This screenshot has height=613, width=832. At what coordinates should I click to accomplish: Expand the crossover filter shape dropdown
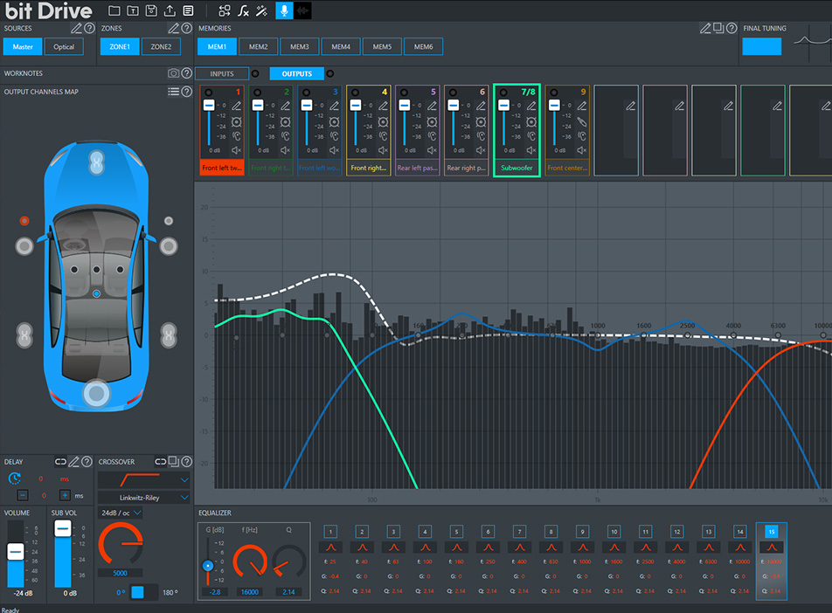(143, 479)
